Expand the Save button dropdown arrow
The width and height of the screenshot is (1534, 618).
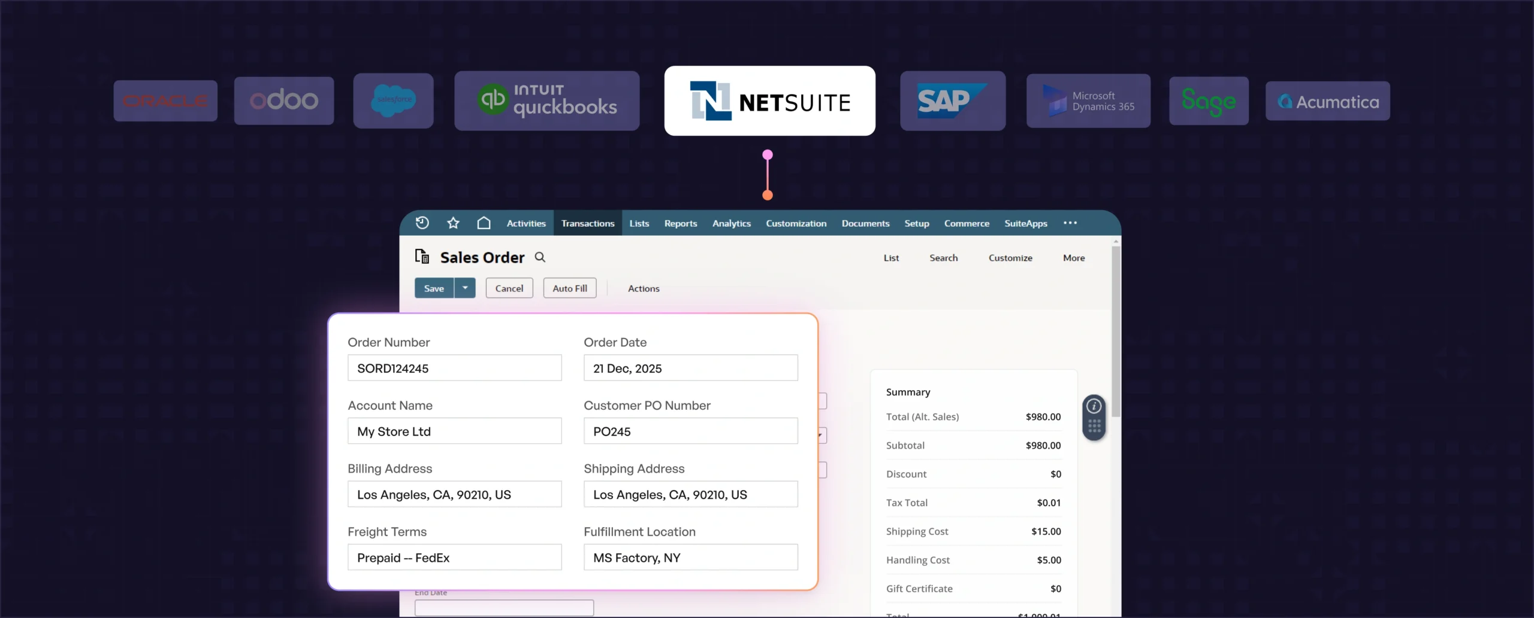[465, 288]
